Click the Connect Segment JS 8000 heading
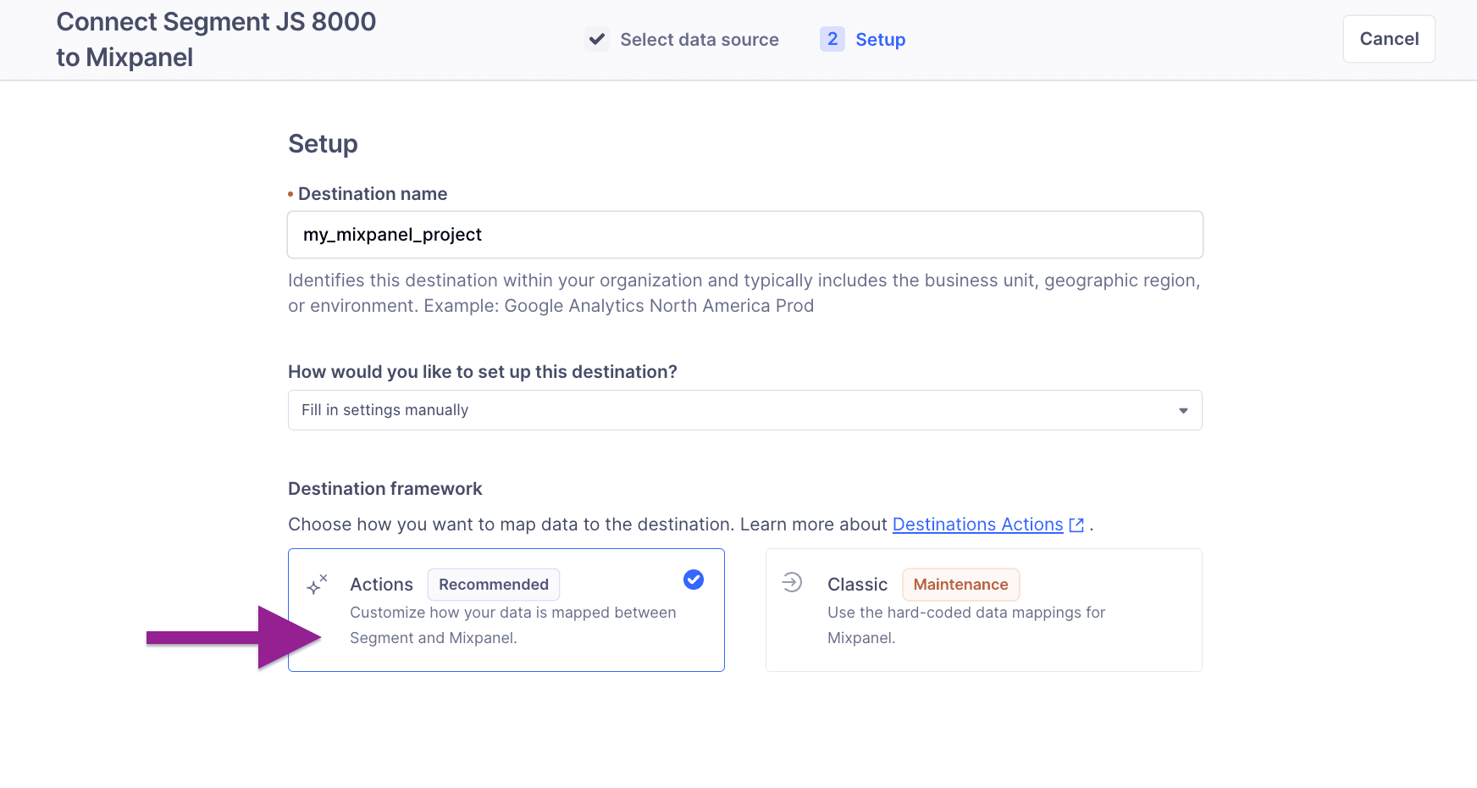The width and height of the screenshot is (1477, 788). [x=216, y=38]
